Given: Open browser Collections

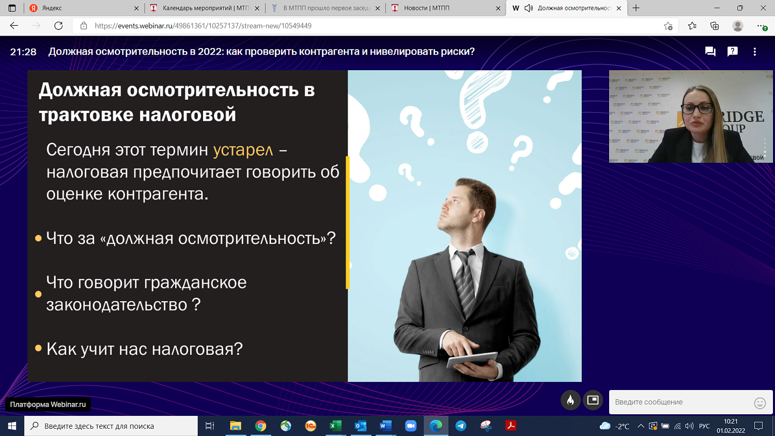Looking at the screenshot, I should (x=715, y=26).
